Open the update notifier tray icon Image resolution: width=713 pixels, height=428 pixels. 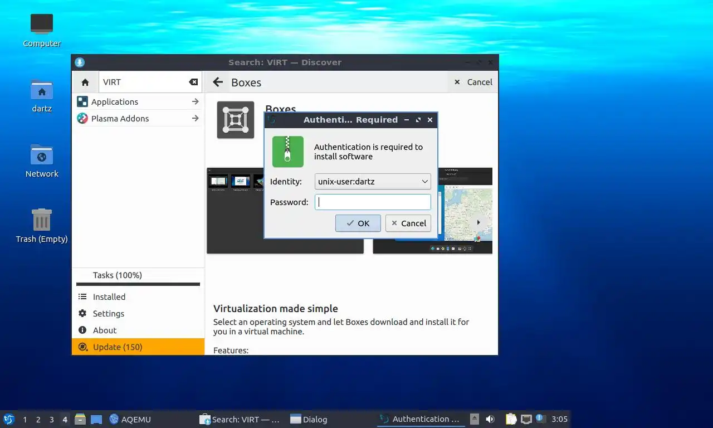pyautogui.click(x=540, y=418)
